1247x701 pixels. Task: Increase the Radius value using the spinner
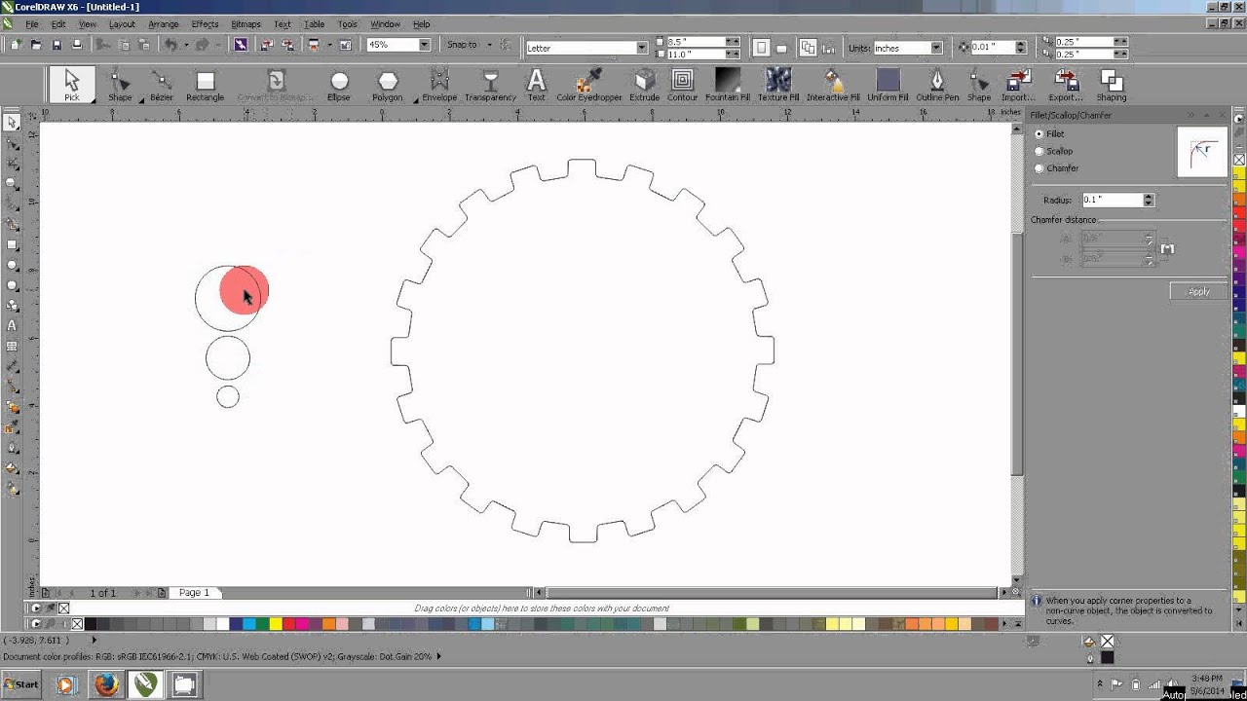click(1149, 198)
